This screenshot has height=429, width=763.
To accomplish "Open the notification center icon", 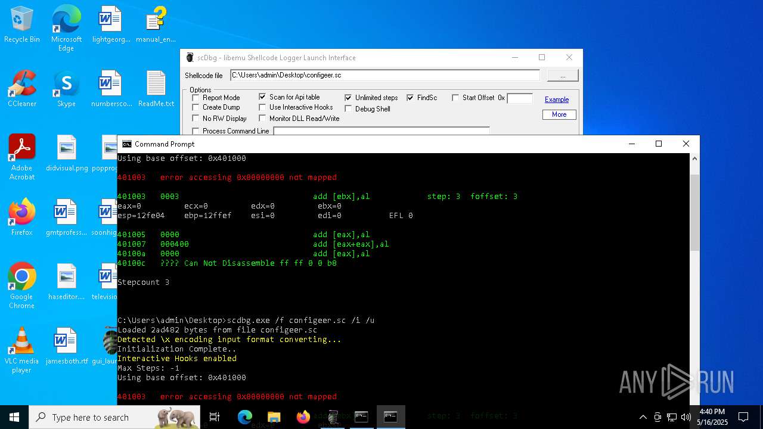I will point(743,417).
